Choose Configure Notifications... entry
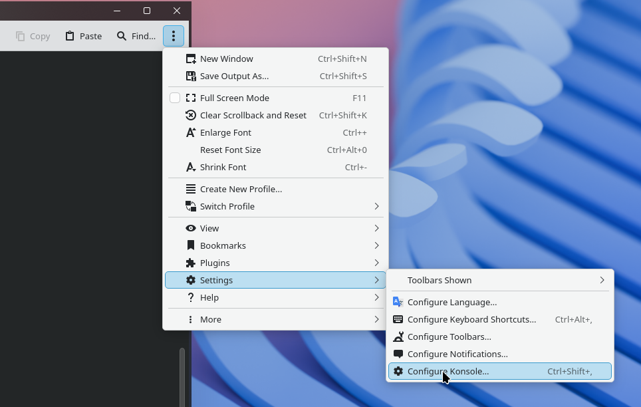641x407 pixels. [x=500, y=354]
